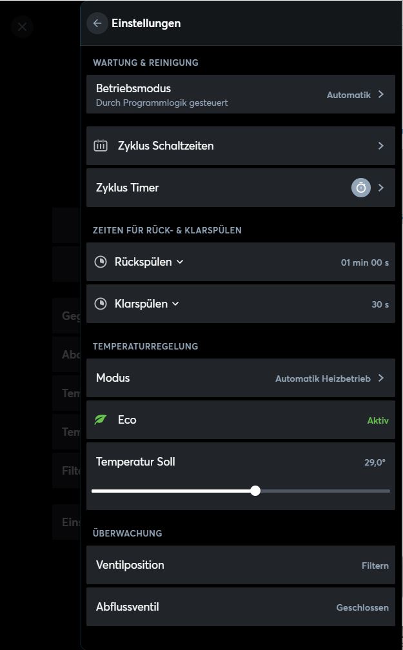Image resolution: width=403 pixels, height=650 pixels.
Task: Close the dialog with the X icon
Action: pyautogui.click(x=23, y=27)
